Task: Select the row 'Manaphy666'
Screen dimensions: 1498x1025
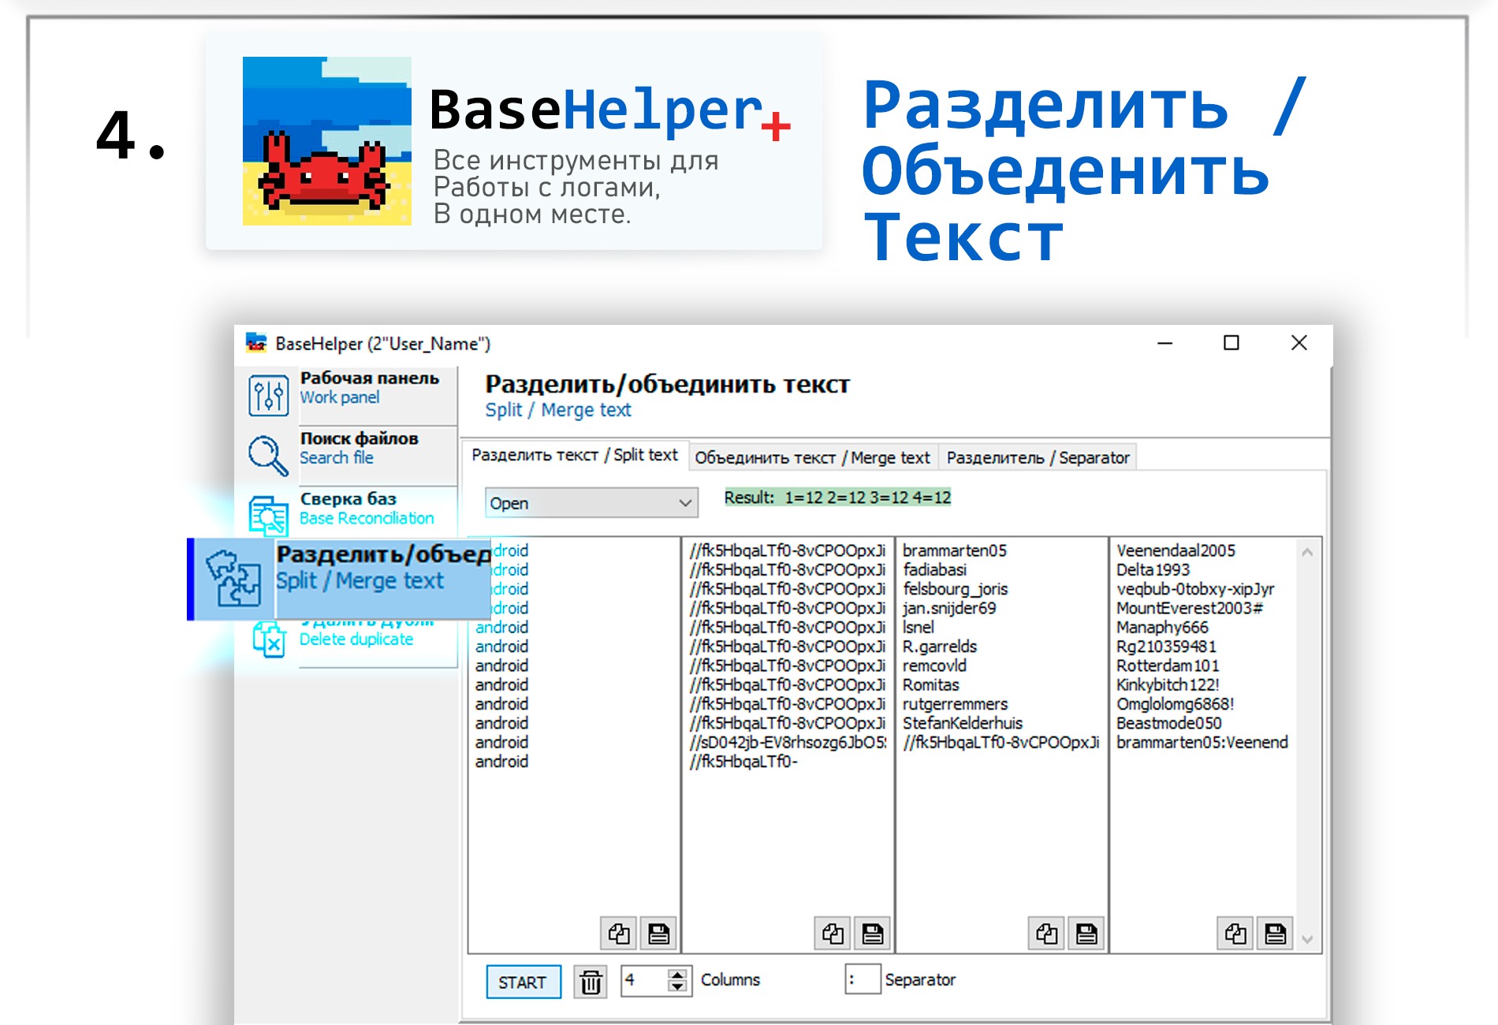Action: click(1162, 628)
